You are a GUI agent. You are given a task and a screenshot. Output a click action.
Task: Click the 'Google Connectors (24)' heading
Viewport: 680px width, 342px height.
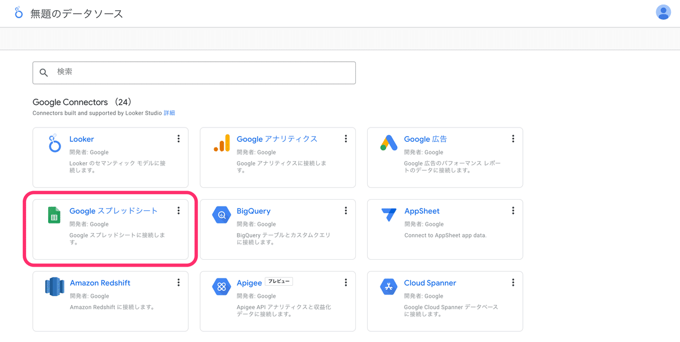pyautogui.click(x=82, y=102)
